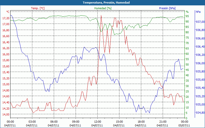The height and width of the screenshot is (128, 205).
Task: Click the 25 humidity axis value
Action: 187,91
